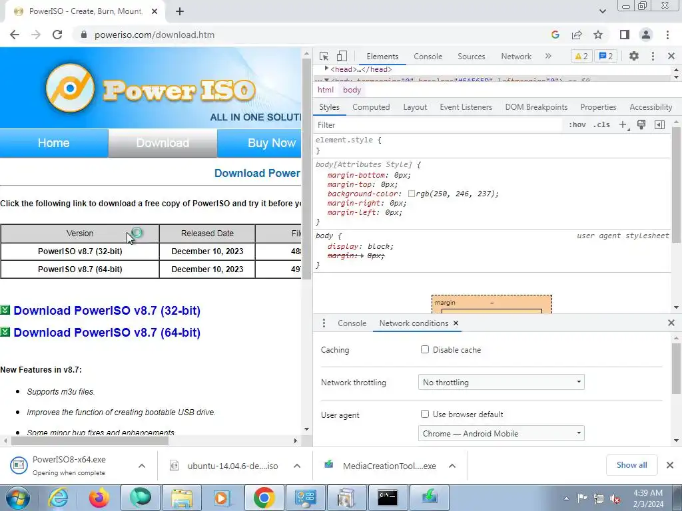Open MediaCreationTool download options arrow
This screenshot has height=511, width=682.
coord(452,466)
